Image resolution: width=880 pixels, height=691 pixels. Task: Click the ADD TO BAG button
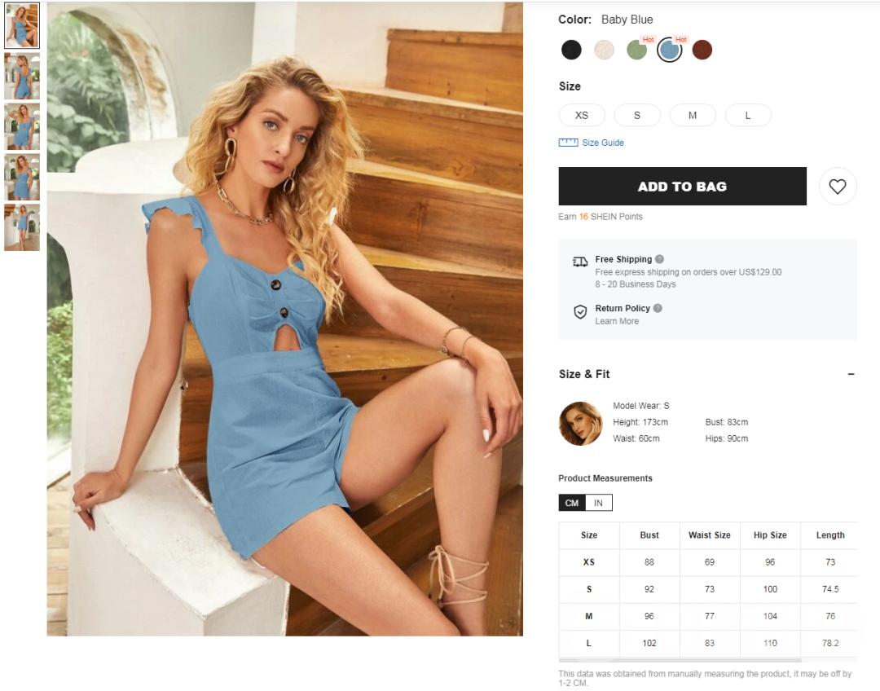point(683,187)
